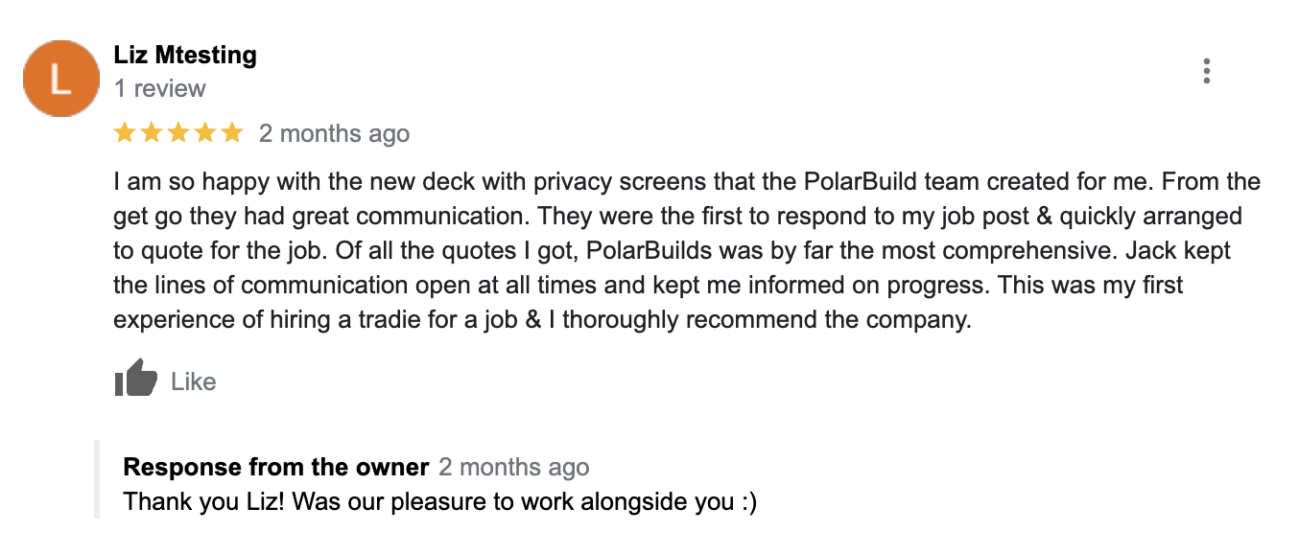Click "Response from the owner" heading
This screenshot has width=1299, height=554.
(x=275, y=468)
